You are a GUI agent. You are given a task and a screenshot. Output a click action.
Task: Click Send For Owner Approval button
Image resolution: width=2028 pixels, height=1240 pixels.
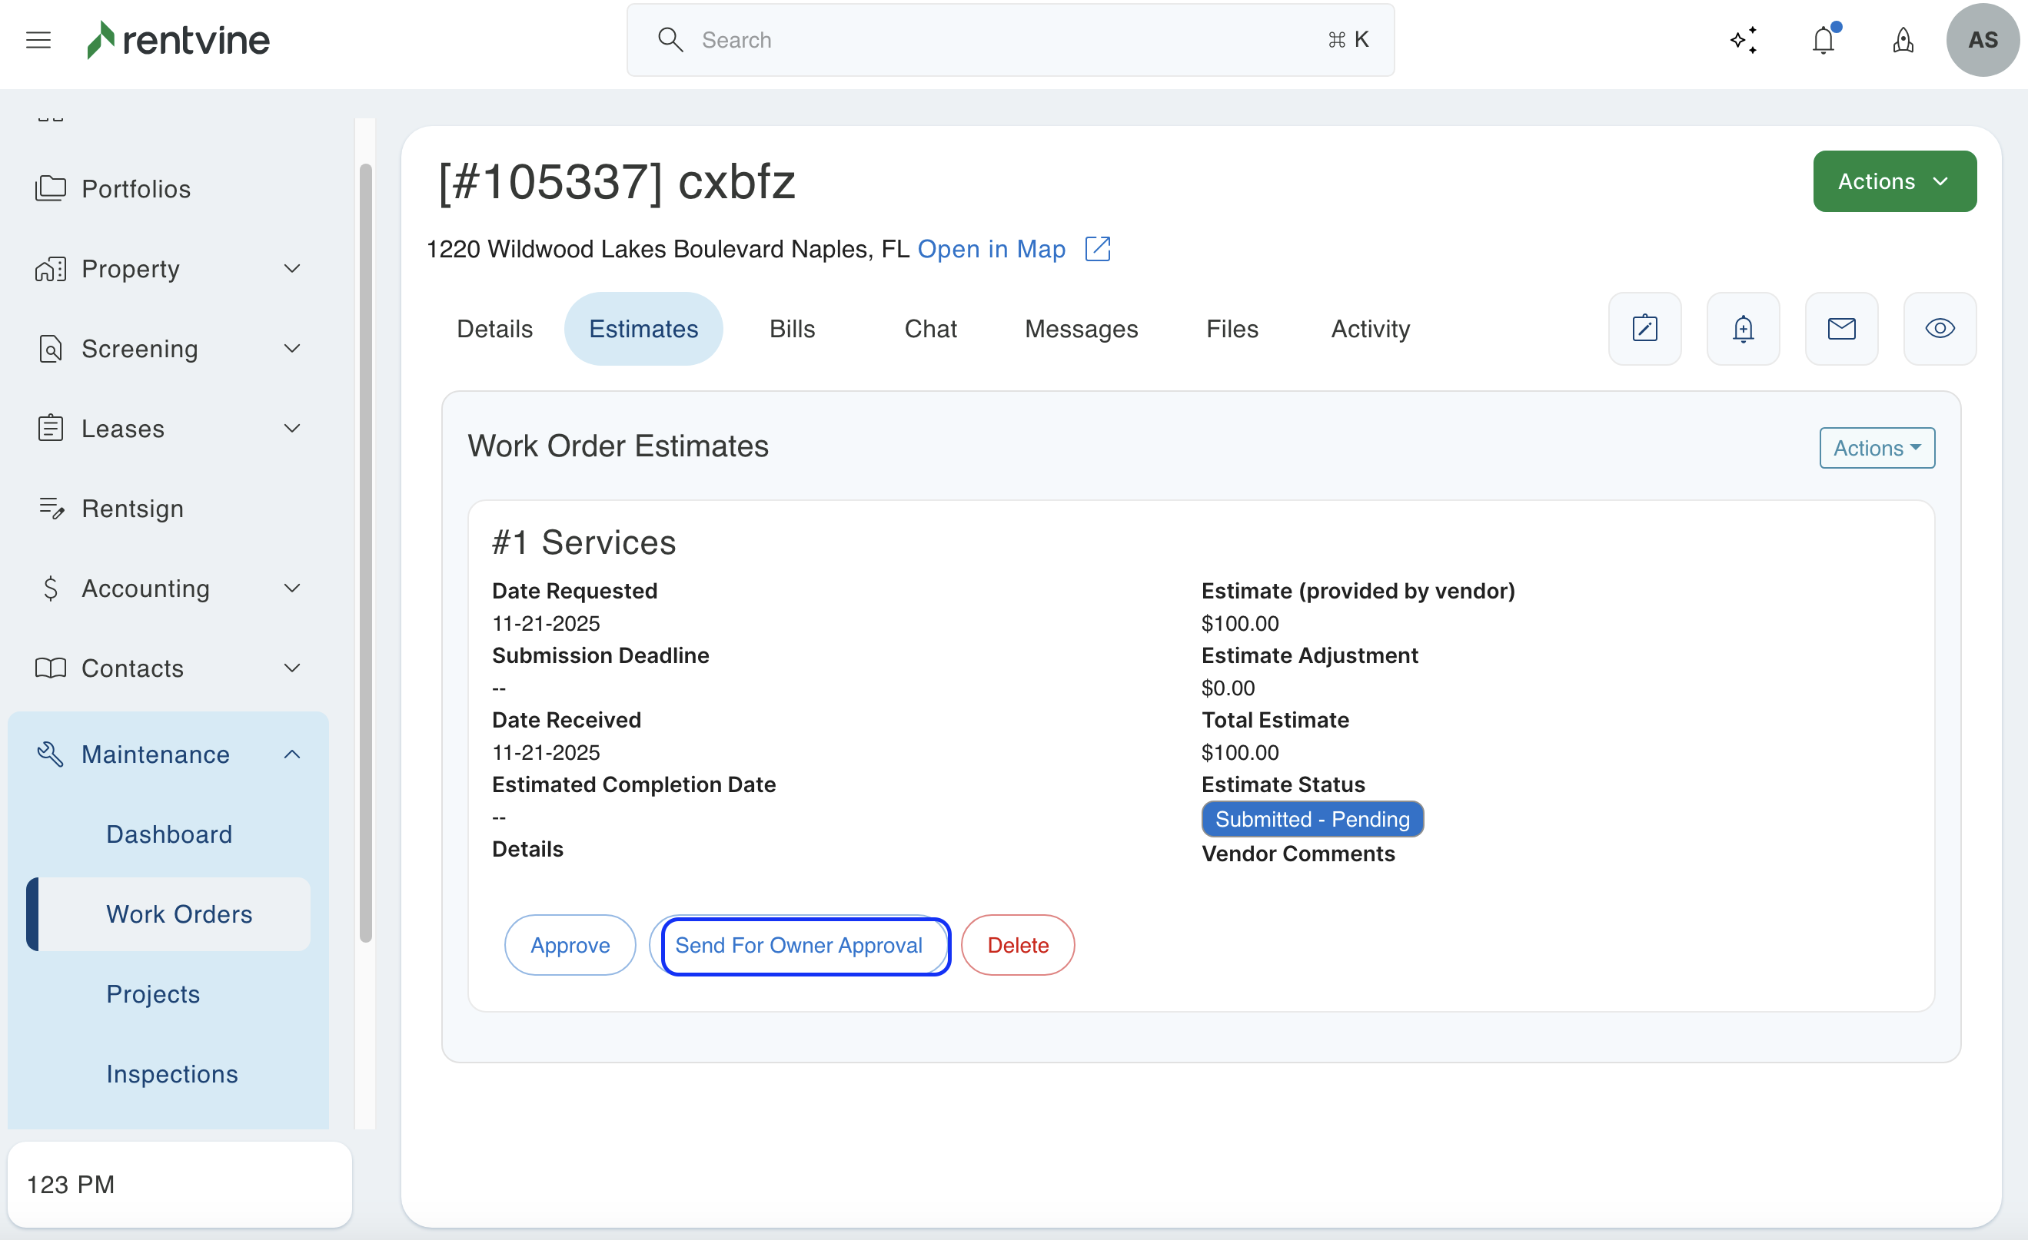800,946
